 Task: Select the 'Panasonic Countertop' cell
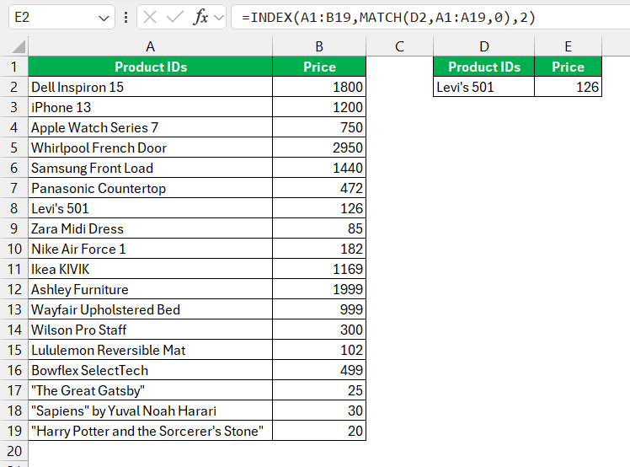pos(150,188)
